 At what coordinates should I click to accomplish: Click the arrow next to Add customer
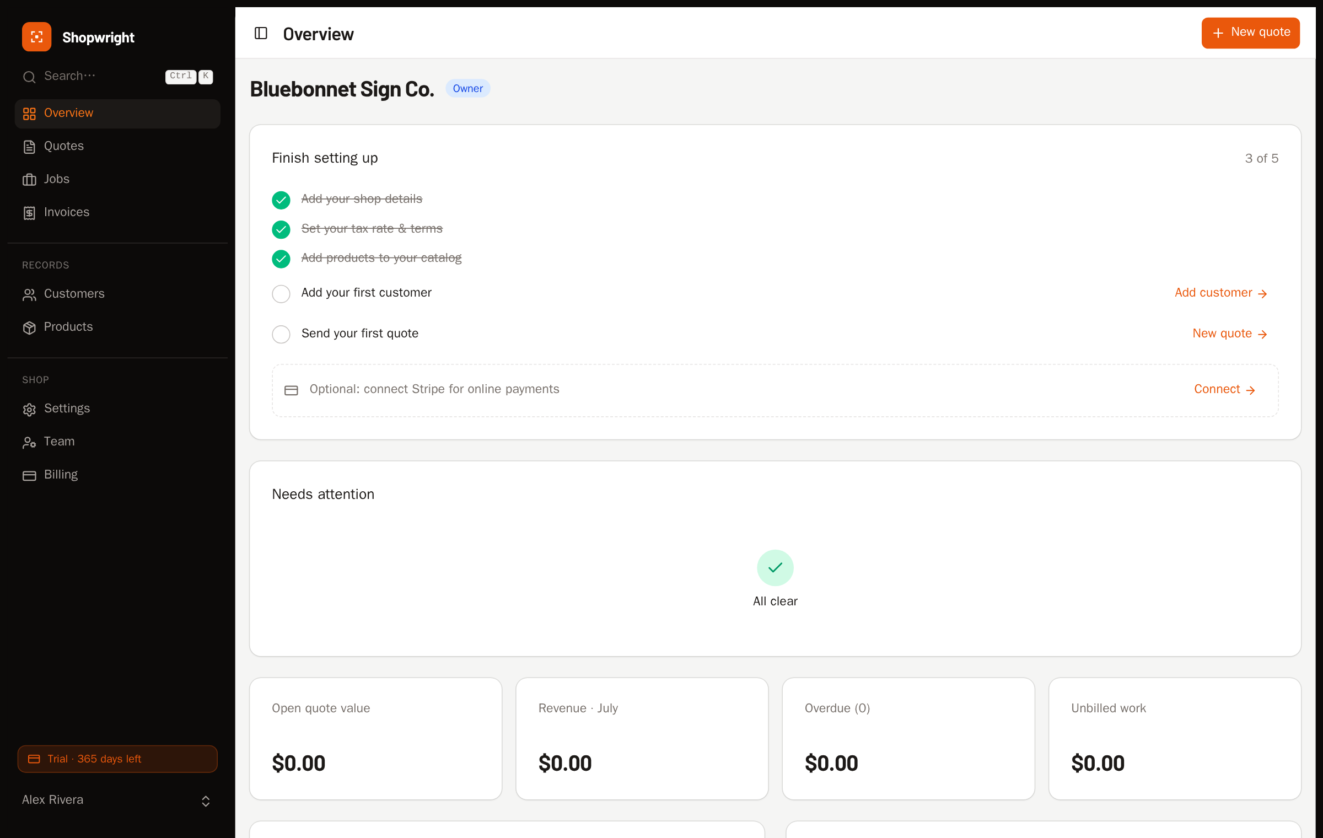pos(1262,294)
